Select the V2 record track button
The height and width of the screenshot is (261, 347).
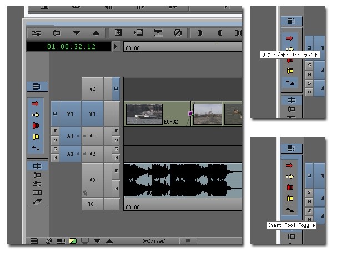pos(92,89)
